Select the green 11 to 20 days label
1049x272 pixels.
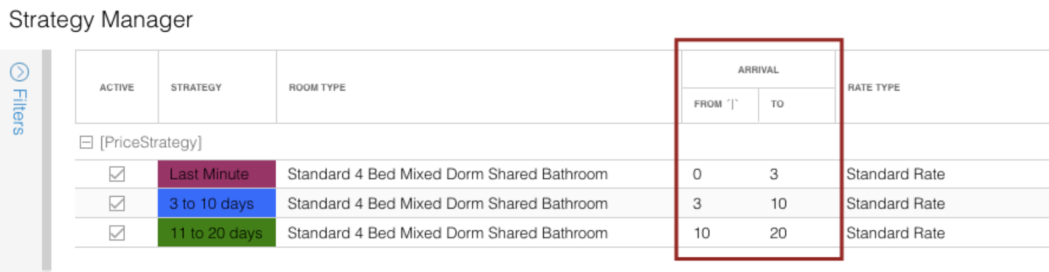point(217,233)
